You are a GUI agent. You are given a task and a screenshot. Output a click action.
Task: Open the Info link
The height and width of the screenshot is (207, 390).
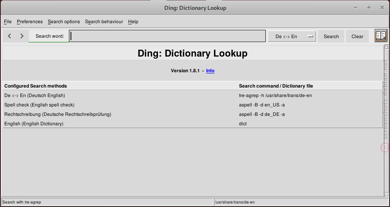(x=210, y=71)
